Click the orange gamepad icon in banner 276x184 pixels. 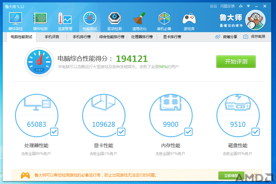point(25,175)
